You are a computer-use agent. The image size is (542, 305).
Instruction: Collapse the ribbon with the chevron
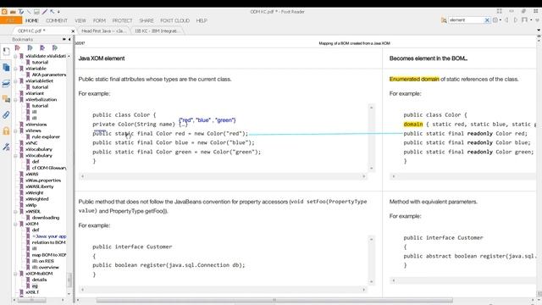click(x=537, y=20)
